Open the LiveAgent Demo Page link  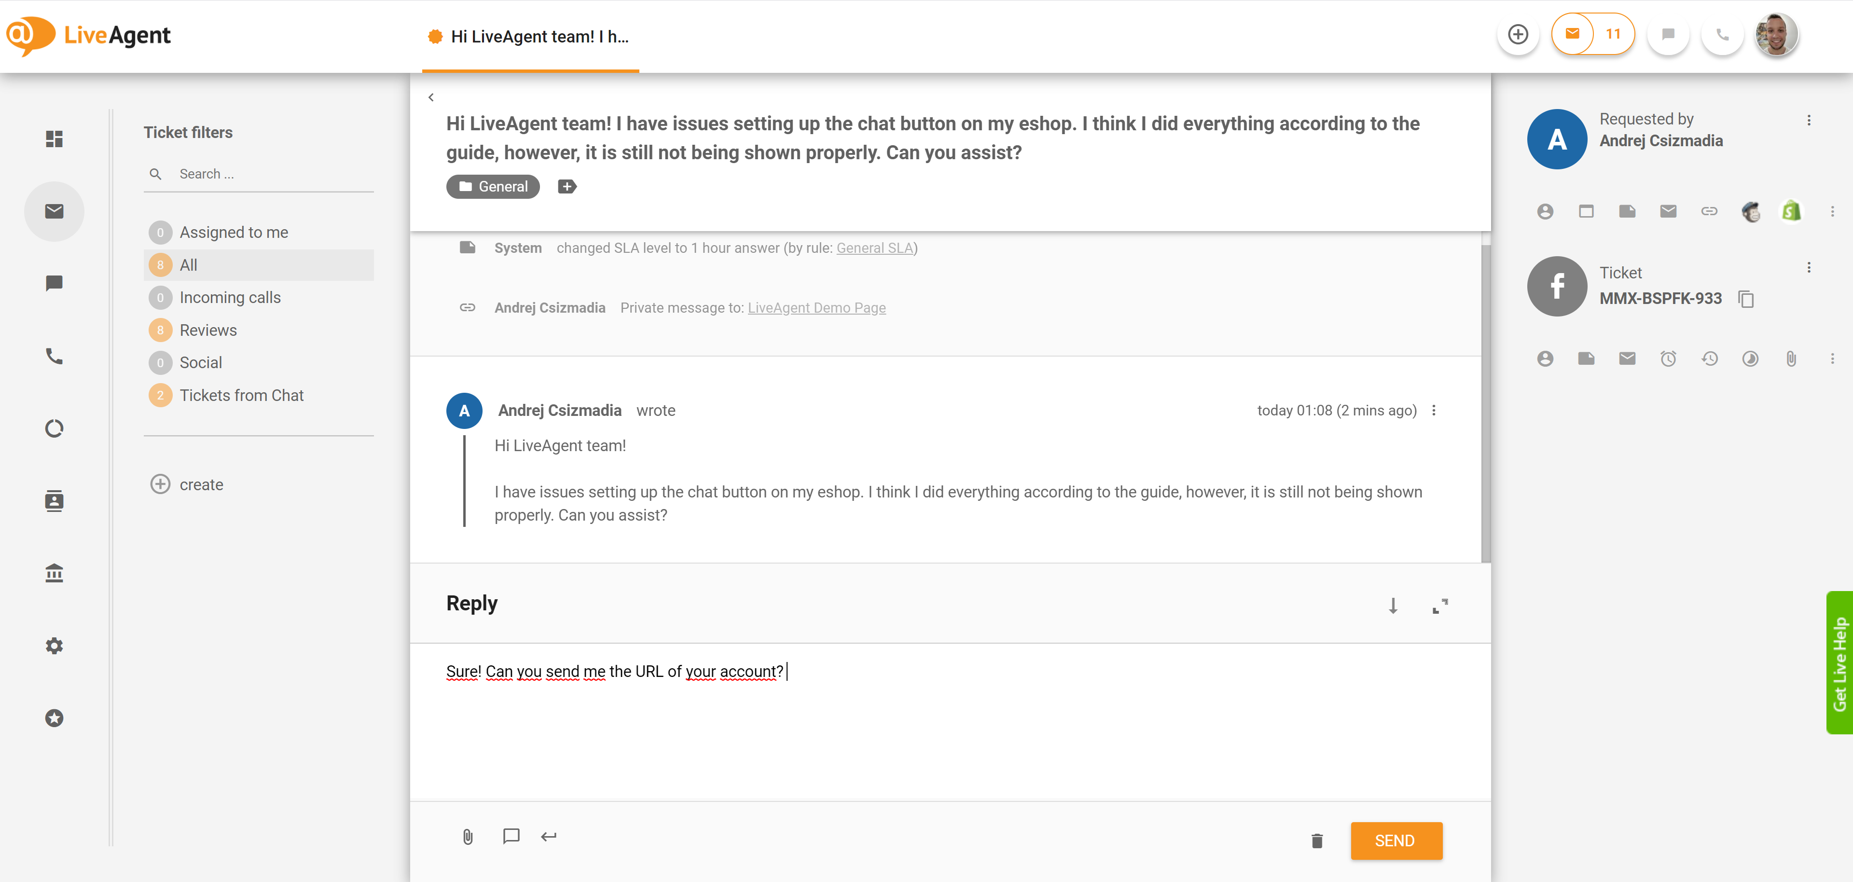[816, 308]
